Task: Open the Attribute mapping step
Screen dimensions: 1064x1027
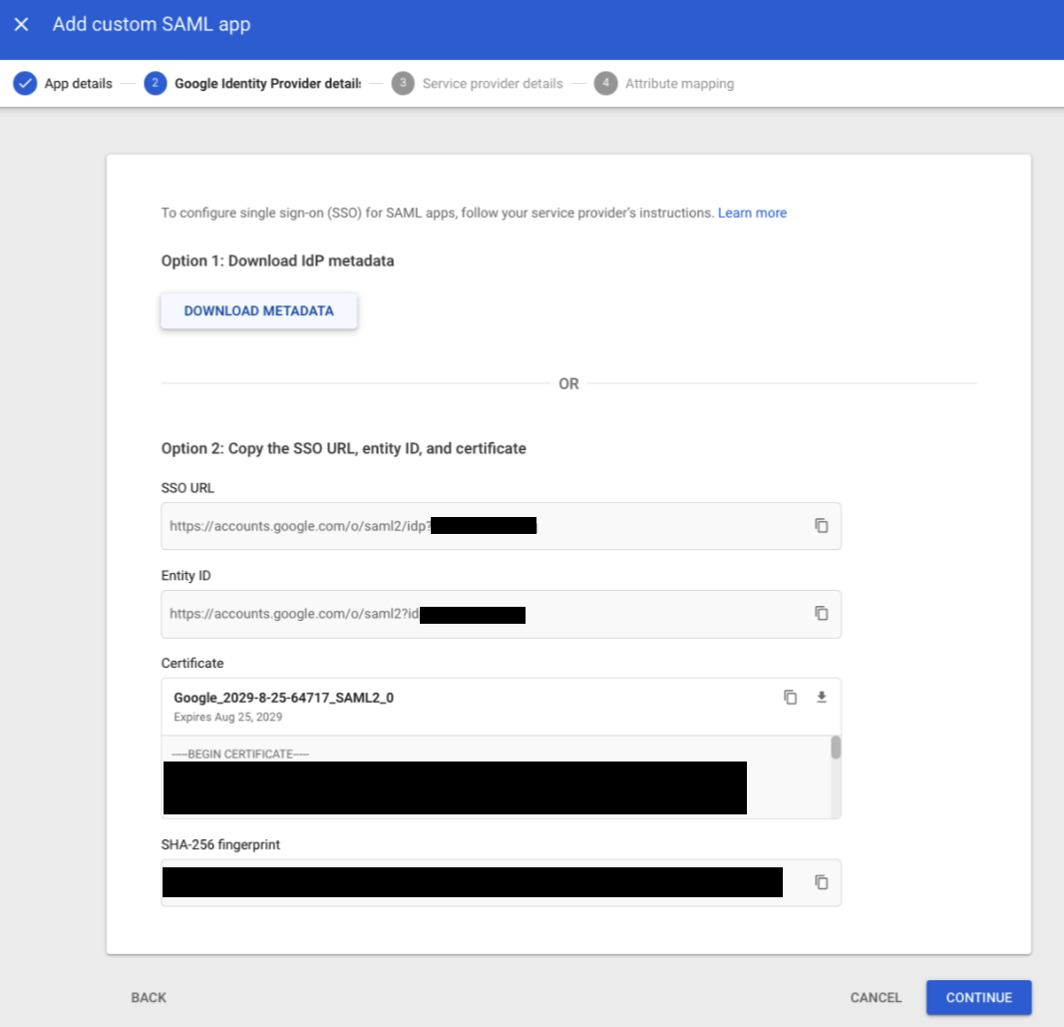Action: pos(664,84)
